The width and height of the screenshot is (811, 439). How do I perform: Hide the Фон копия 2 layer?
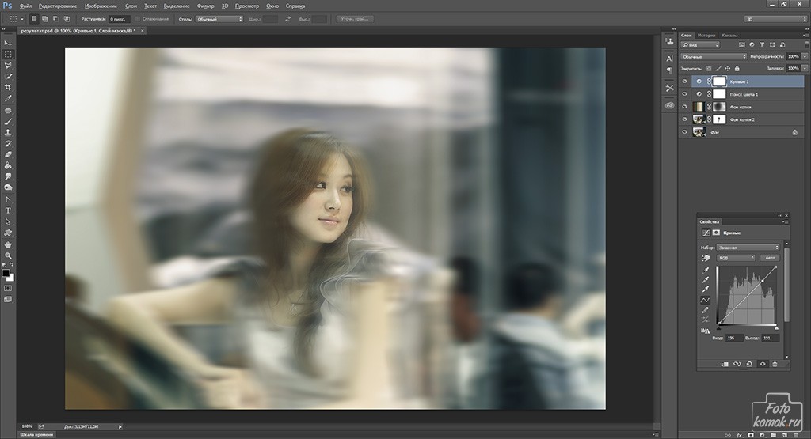[684, 119]
